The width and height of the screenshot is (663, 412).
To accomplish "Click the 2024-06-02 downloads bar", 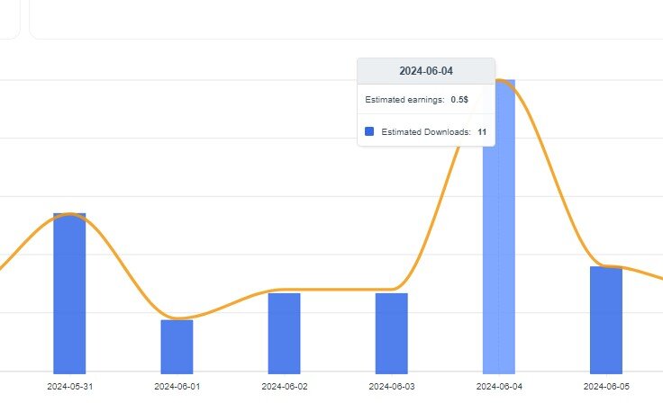I will [284, 334].
